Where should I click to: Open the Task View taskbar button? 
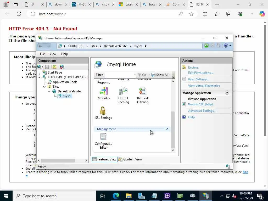(102, 196)
